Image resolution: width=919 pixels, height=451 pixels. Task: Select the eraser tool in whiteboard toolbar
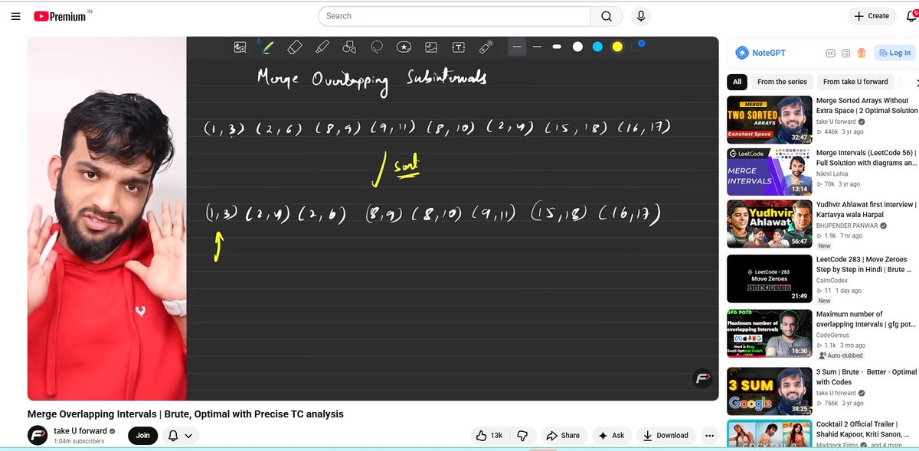(295, 47)
